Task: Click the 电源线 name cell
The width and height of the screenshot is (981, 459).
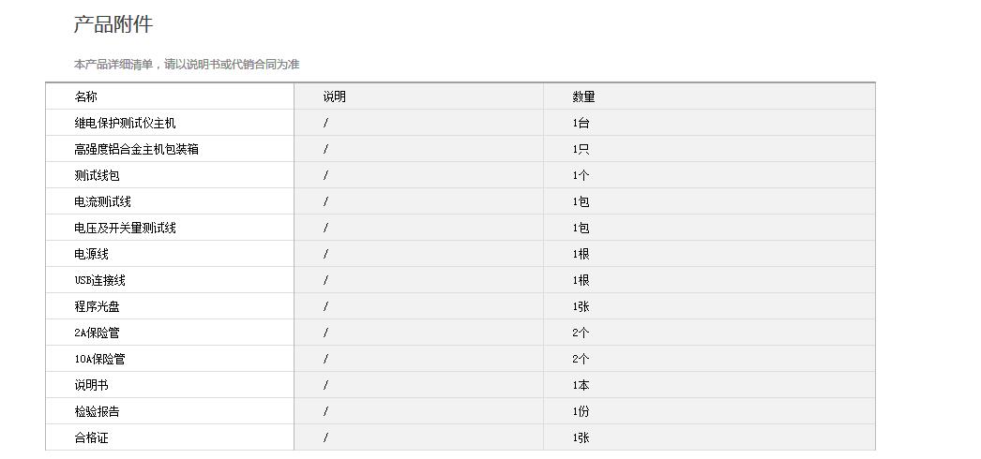Action: [92, 254]
